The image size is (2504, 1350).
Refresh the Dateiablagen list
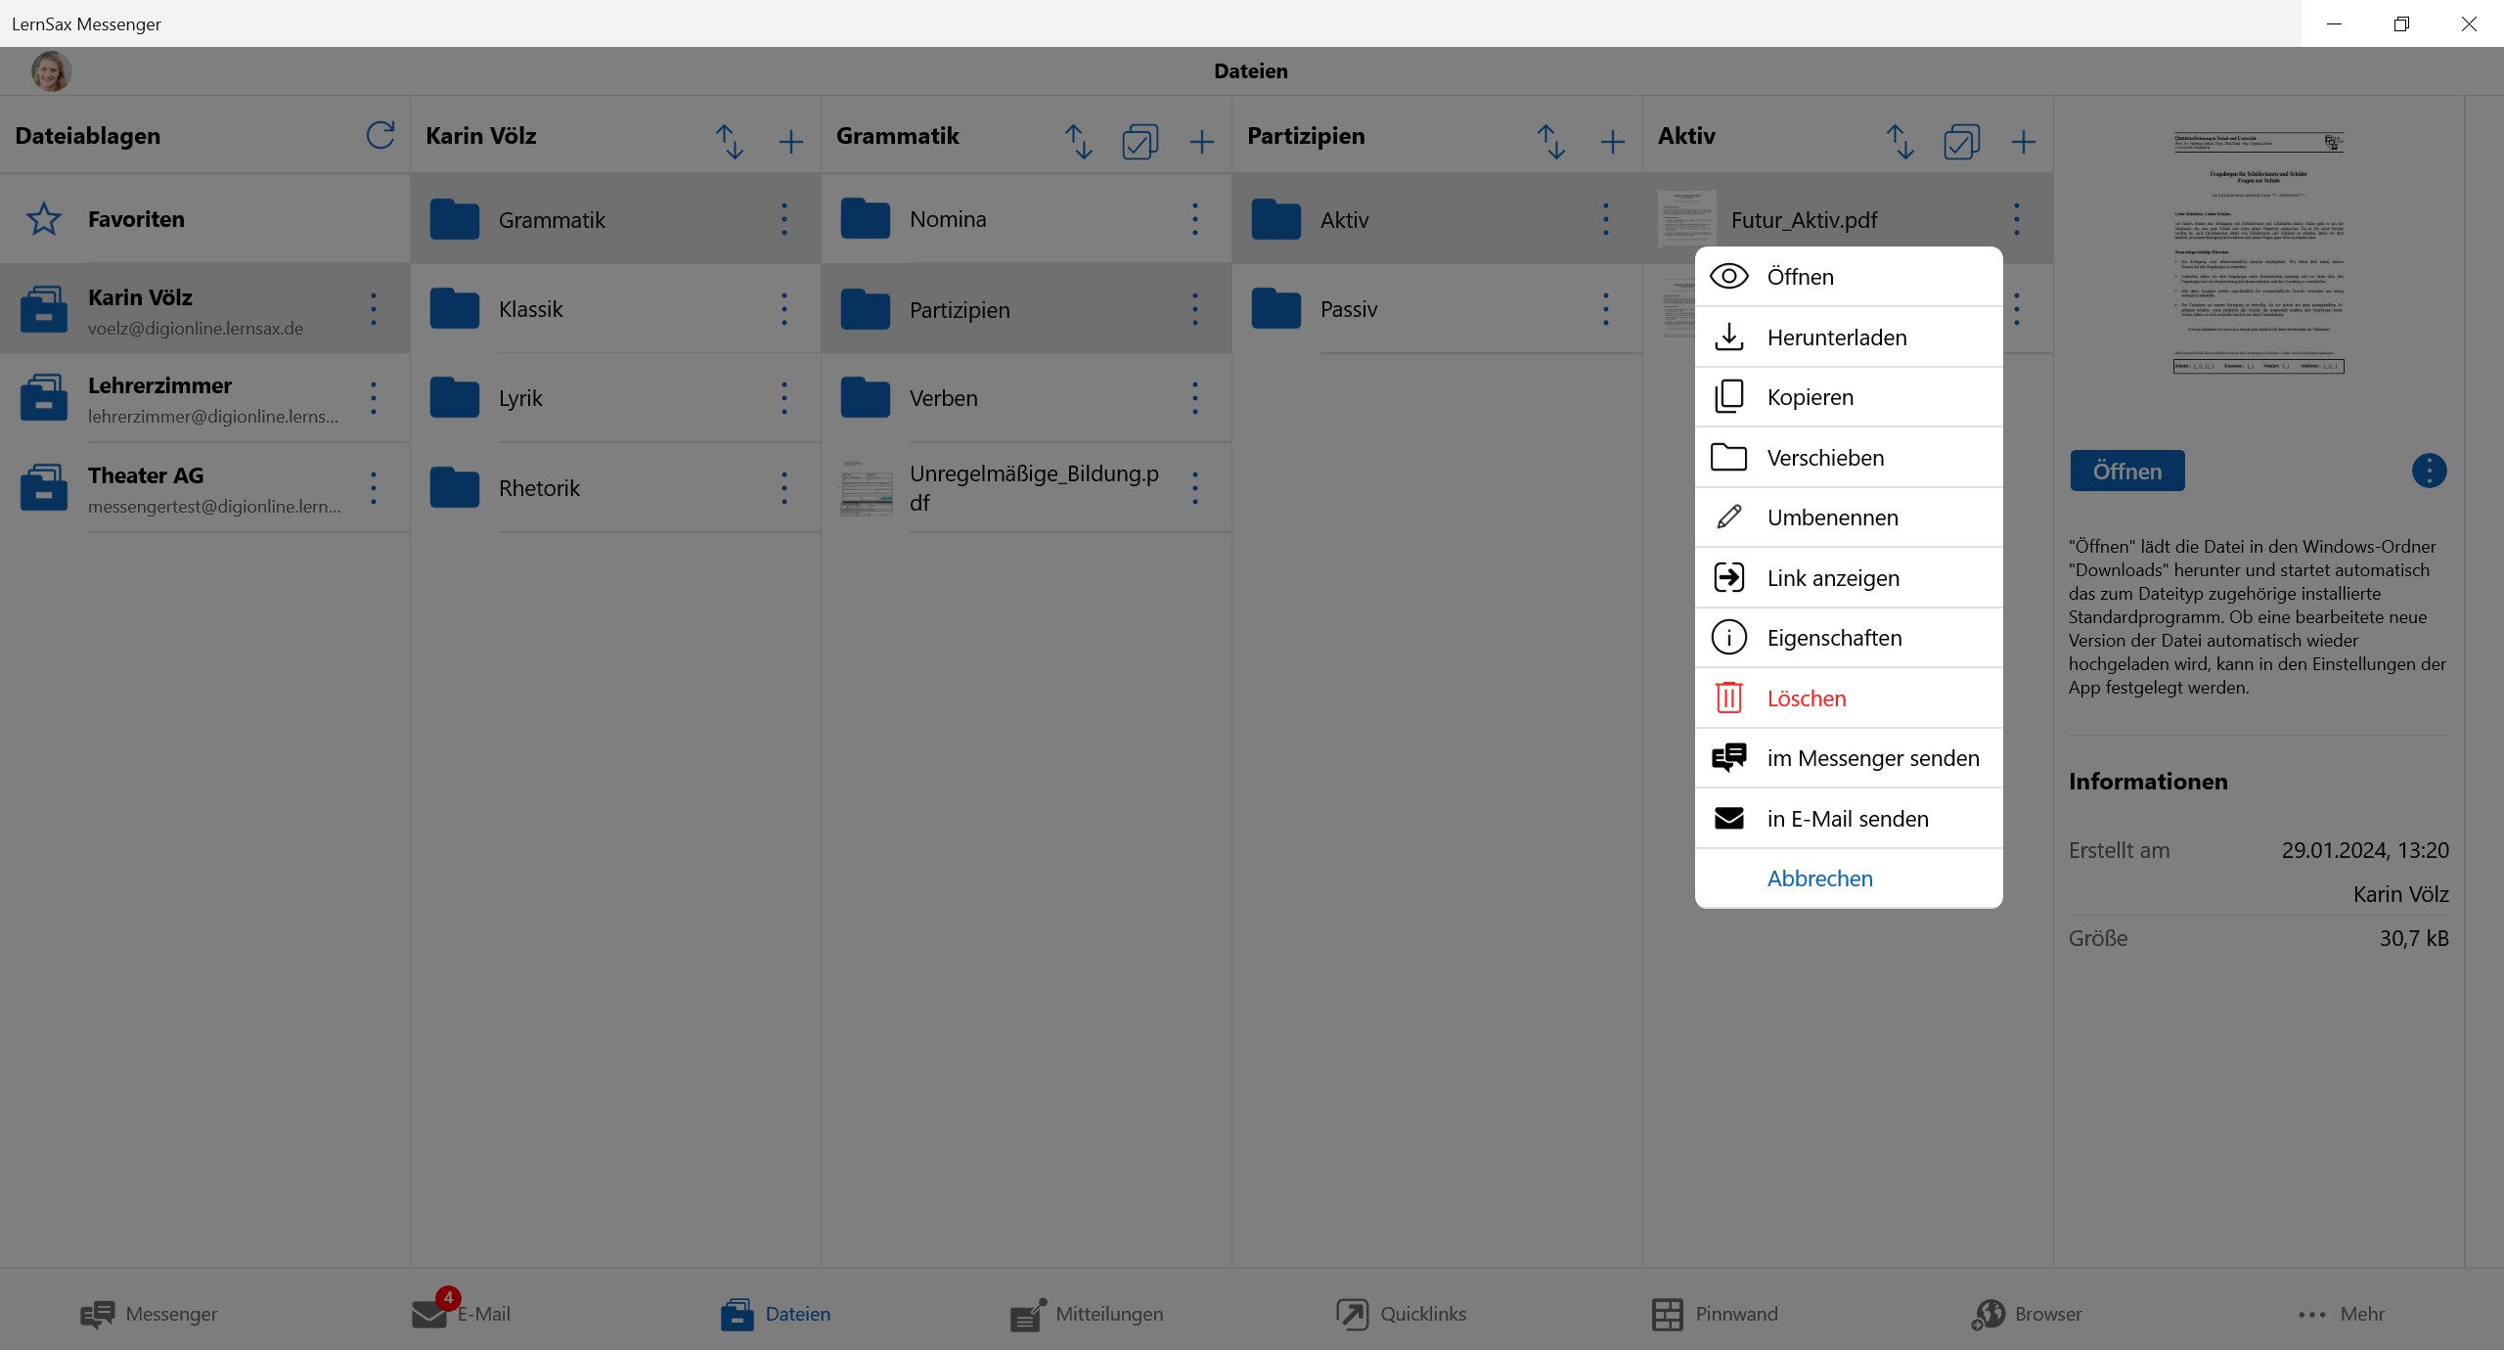click(x=380, y=136)
